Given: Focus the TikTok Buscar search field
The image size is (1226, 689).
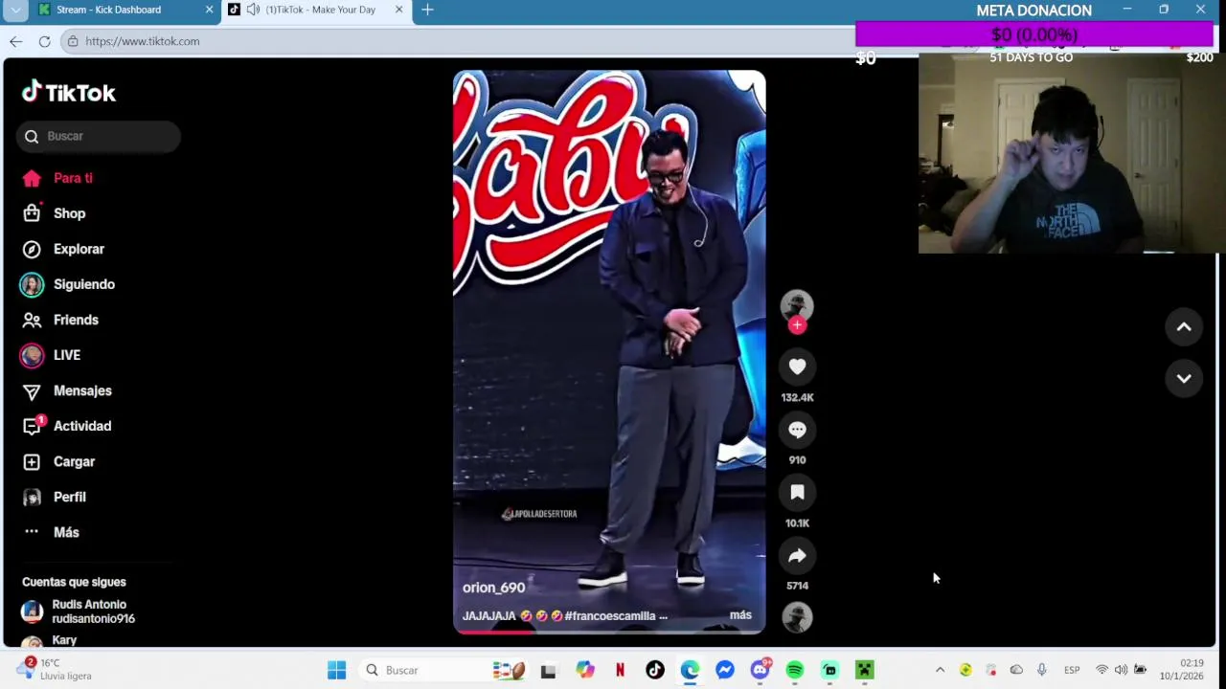Looking at the screenshot, I should [98, 136].
